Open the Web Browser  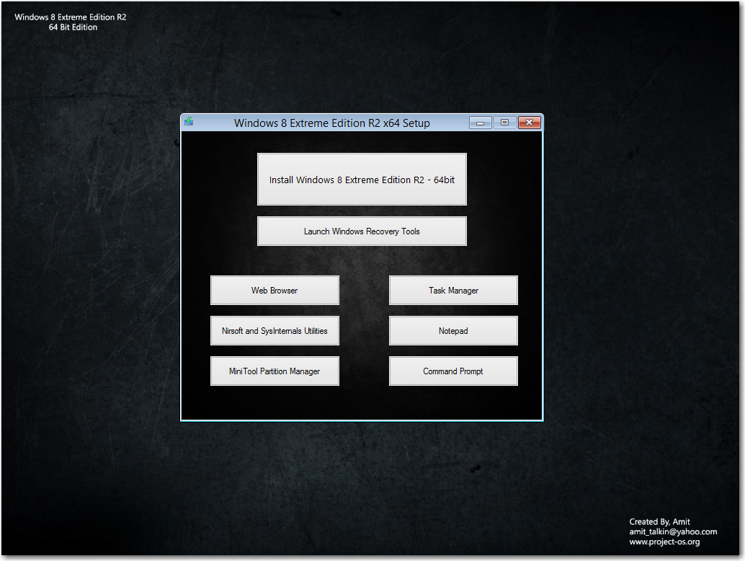pyautogui.click(x=275, y=290)
